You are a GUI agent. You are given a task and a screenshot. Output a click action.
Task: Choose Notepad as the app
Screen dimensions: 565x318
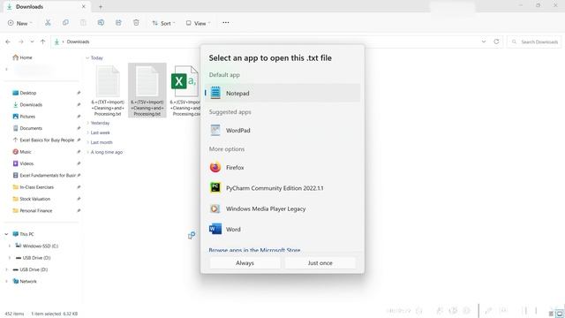coord(282,93)
